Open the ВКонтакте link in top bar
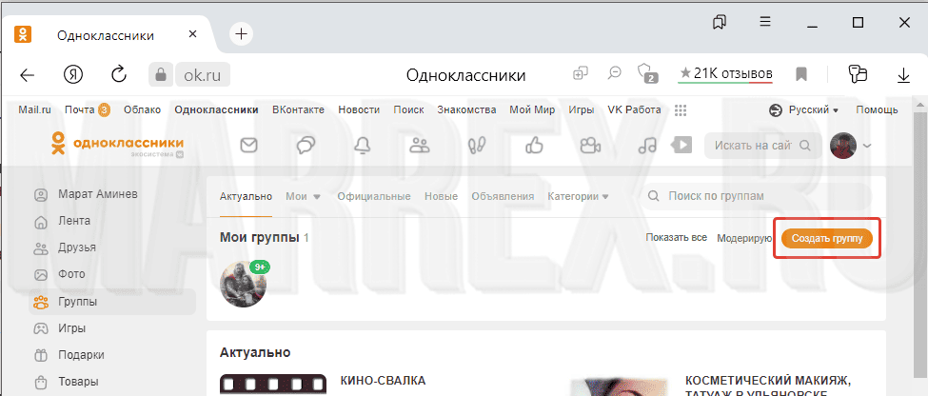Image resolution: width=928 pixels, height=396 pixels. point(298,110)
